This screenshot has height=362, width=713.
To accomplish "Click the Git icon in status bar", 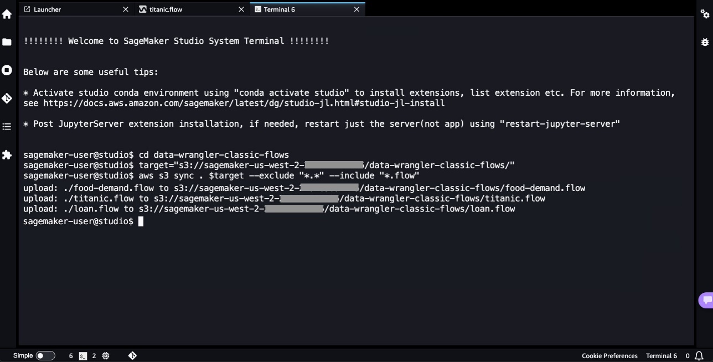I will pyautogui.click(x=132, y=356).
